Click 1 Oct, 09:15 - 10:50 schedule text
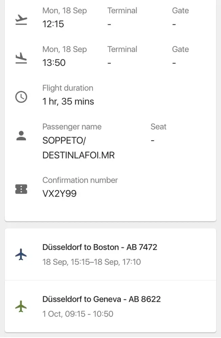The height and width of the screenshot is (338, 221). pyautogui.click(x=78, y=314)
